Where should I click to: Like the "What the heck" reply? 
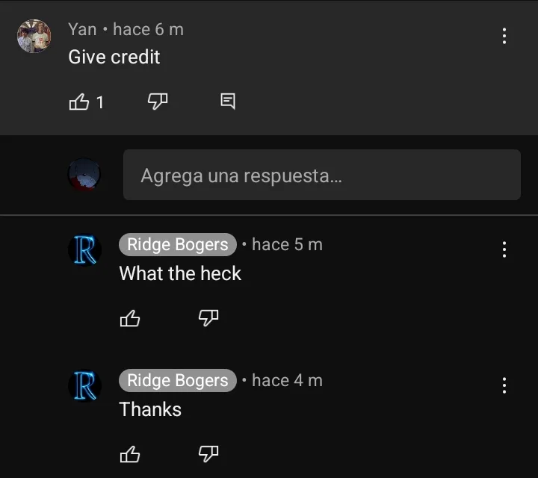pyautogui.click(x=130, y=318)
